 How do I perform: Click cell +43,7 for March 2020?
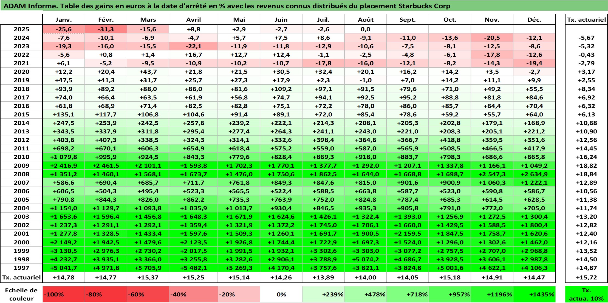[148, 72]
